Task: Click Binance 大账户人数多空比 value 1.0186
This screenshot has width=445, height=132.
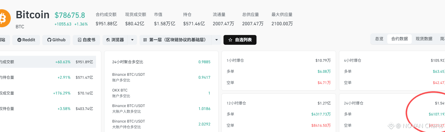Action: (x=204, y=108)
